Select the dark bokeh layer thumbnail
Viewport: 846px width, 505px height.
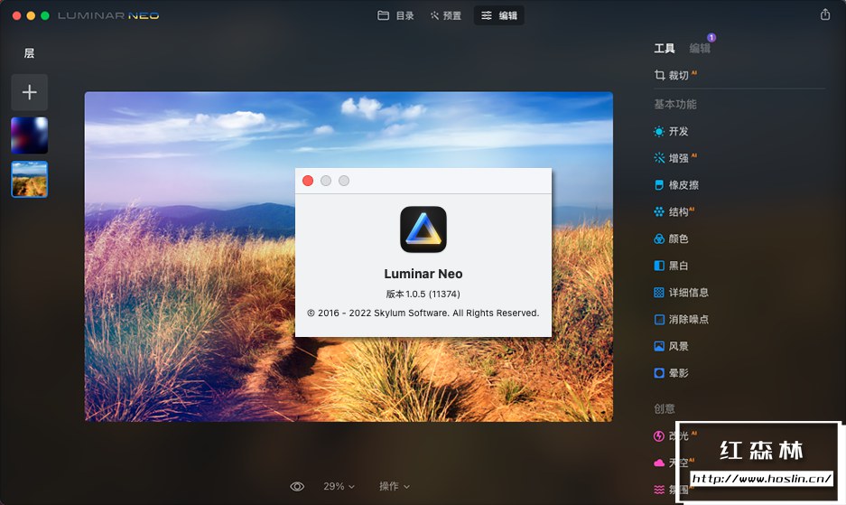30,136
